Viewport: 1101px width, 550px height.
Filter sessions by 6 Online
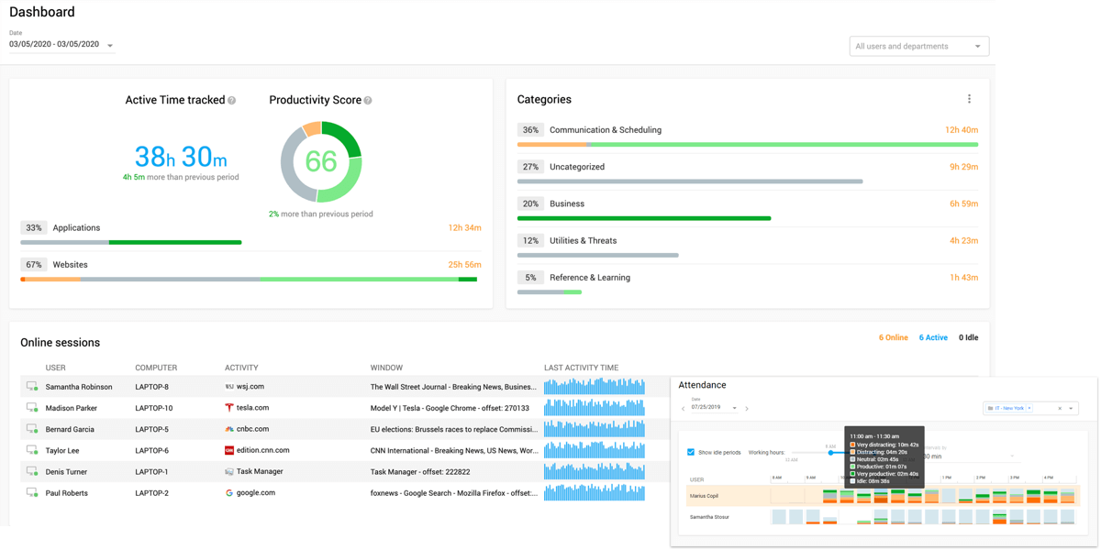[893, 338]
